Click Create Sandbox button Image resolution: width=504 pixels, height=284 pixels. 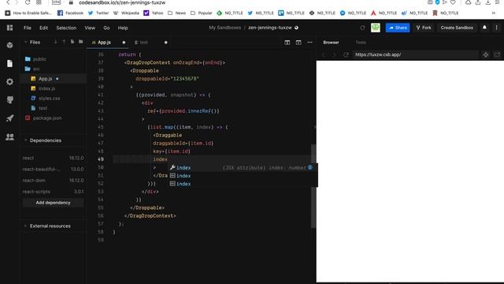[457, 28]
